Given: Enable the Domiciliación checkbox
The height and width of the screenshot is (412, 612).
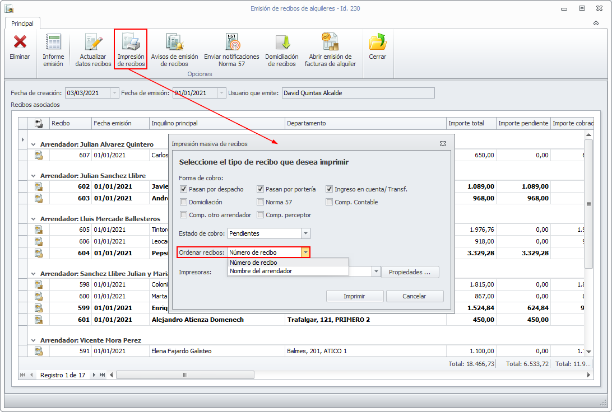Looking at the screenshot, I should 183,202.
